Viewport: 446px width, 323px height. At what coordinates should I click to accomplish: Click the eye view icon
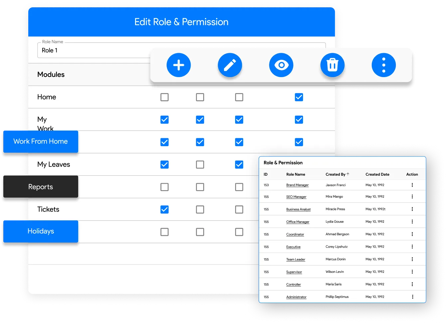(281, 65)
